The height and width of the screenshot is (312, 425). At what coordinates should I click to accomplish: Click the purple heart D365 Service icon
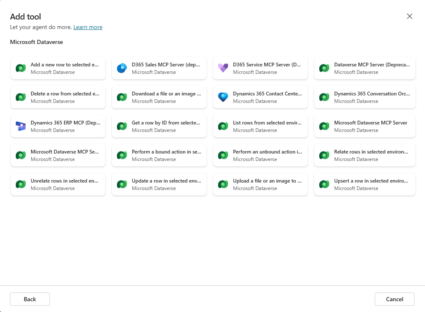click(223, 68)
